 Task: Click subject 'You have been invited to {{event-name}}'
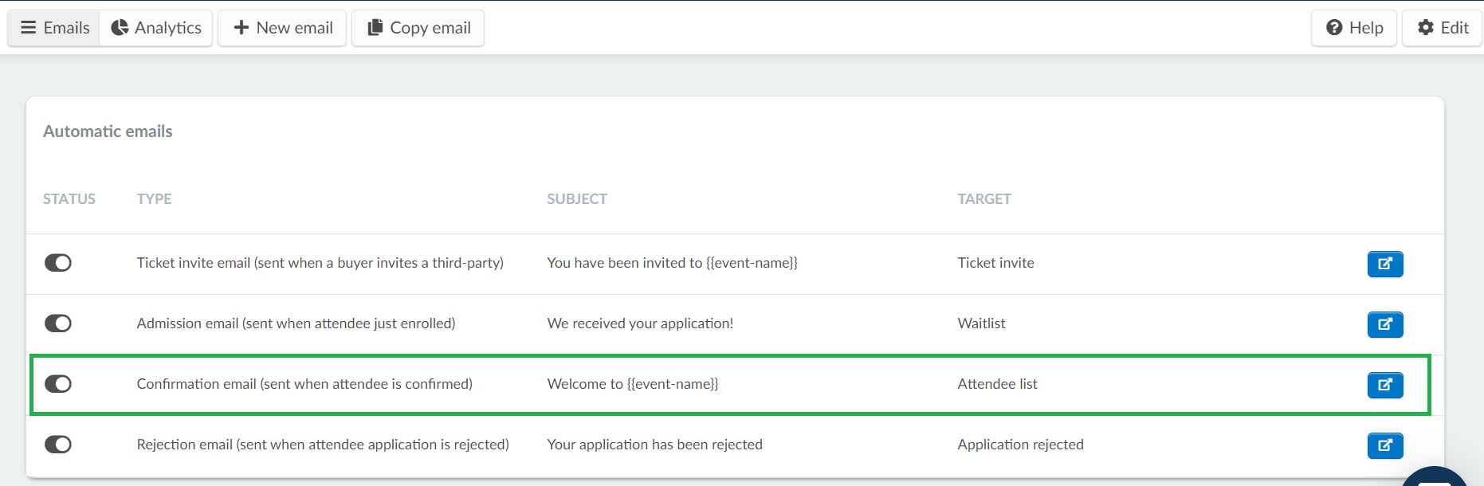pos(672,263)
